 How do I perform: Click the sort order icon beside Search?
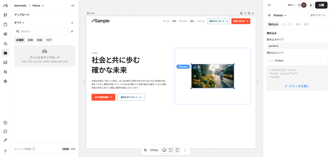coord(72,31)
